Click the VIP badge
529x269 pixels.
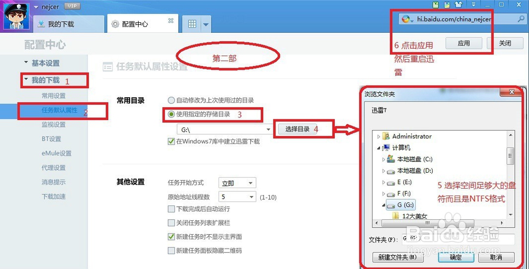(x=72, y=6)
